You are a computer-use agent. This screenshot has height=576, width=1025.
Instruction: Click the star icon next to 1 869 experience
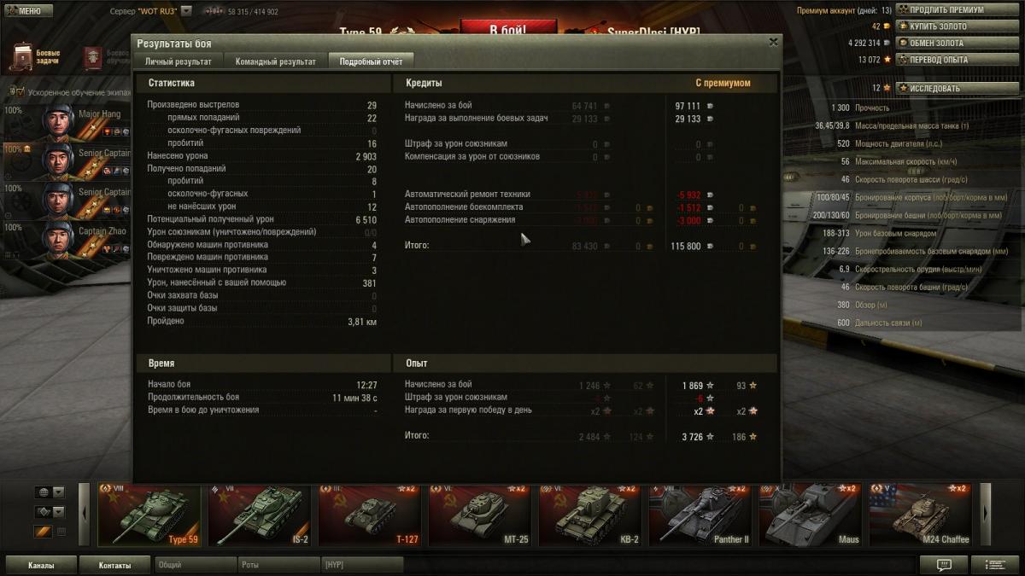(x=710, y=386)
